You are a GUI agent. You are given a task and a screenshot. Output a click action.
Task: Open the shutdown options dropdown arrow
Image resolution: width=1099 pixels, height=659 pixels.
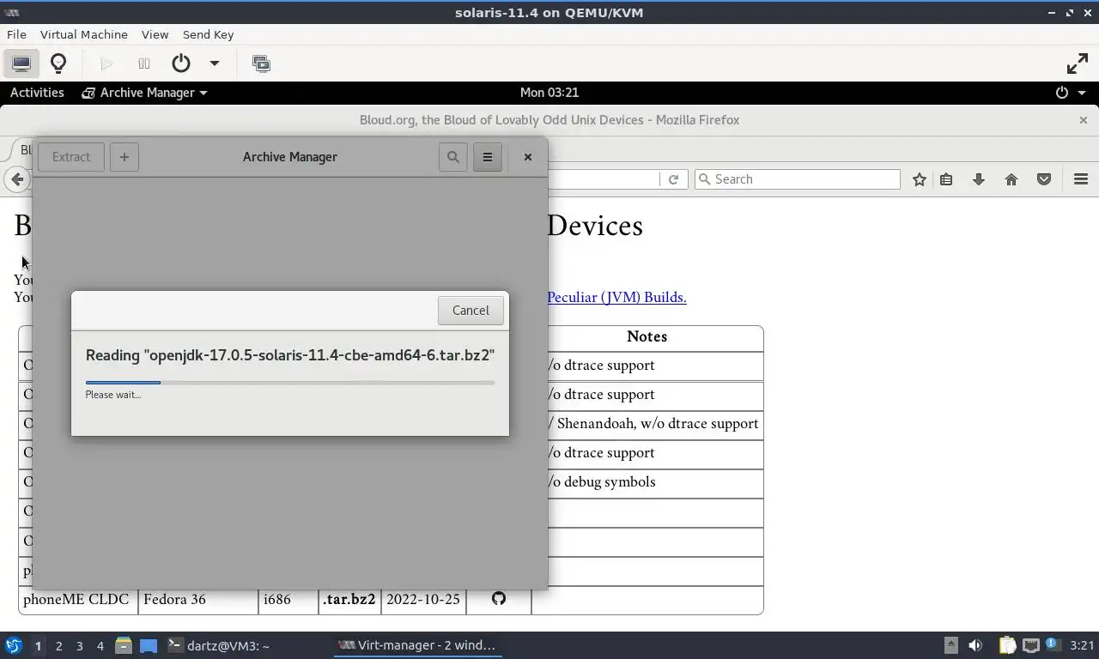point(215,63)
